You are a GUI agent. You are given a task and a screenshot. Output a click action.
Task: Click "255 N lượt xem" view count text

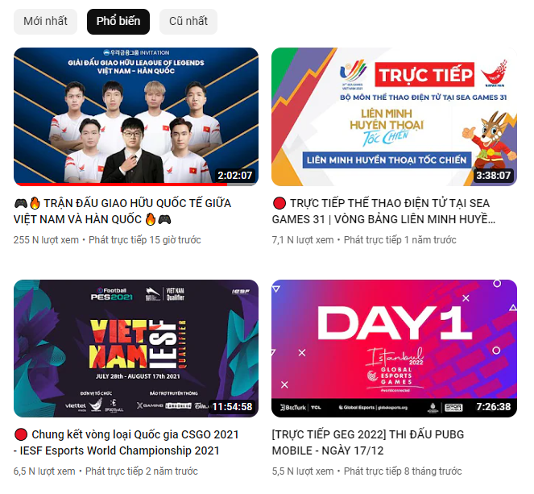(x=46, y=240)
